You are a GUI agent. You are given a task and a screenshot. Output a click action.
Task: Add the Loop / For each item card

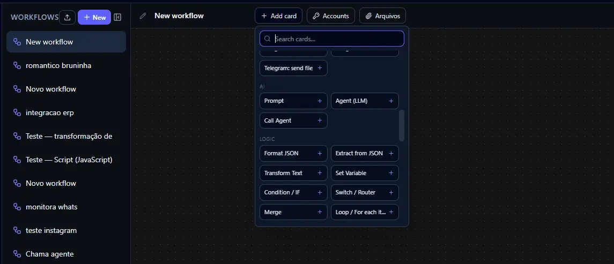pyautogui.click(x=365, y=212)
